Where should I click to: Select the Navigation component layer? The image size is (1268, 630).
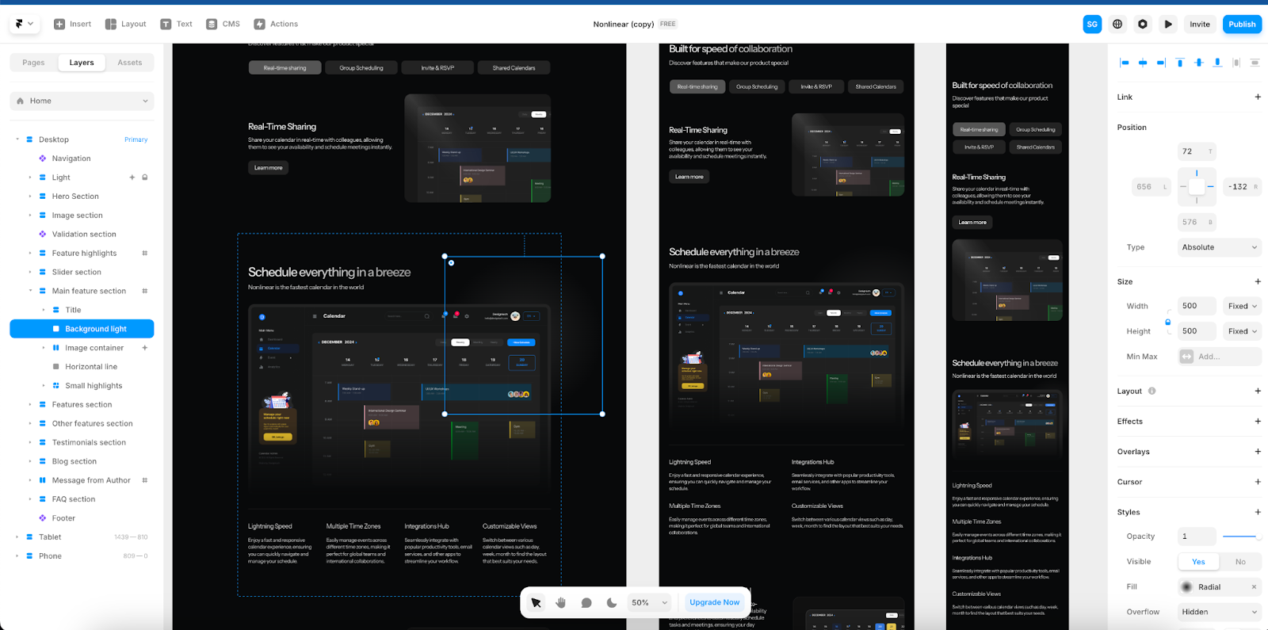pos(71,158)
